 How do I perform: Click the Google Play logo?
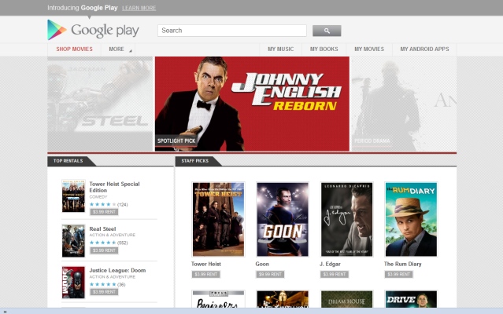(x=92, y=31)
